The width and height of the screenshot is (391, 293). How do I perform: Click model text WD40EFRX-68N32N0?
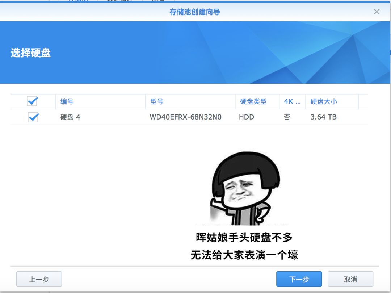(x=185, y=117)
